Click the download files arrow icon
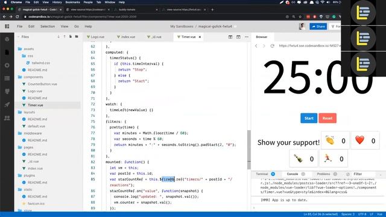The width and height of the screenshot is (386, 217). pos(59,37)
